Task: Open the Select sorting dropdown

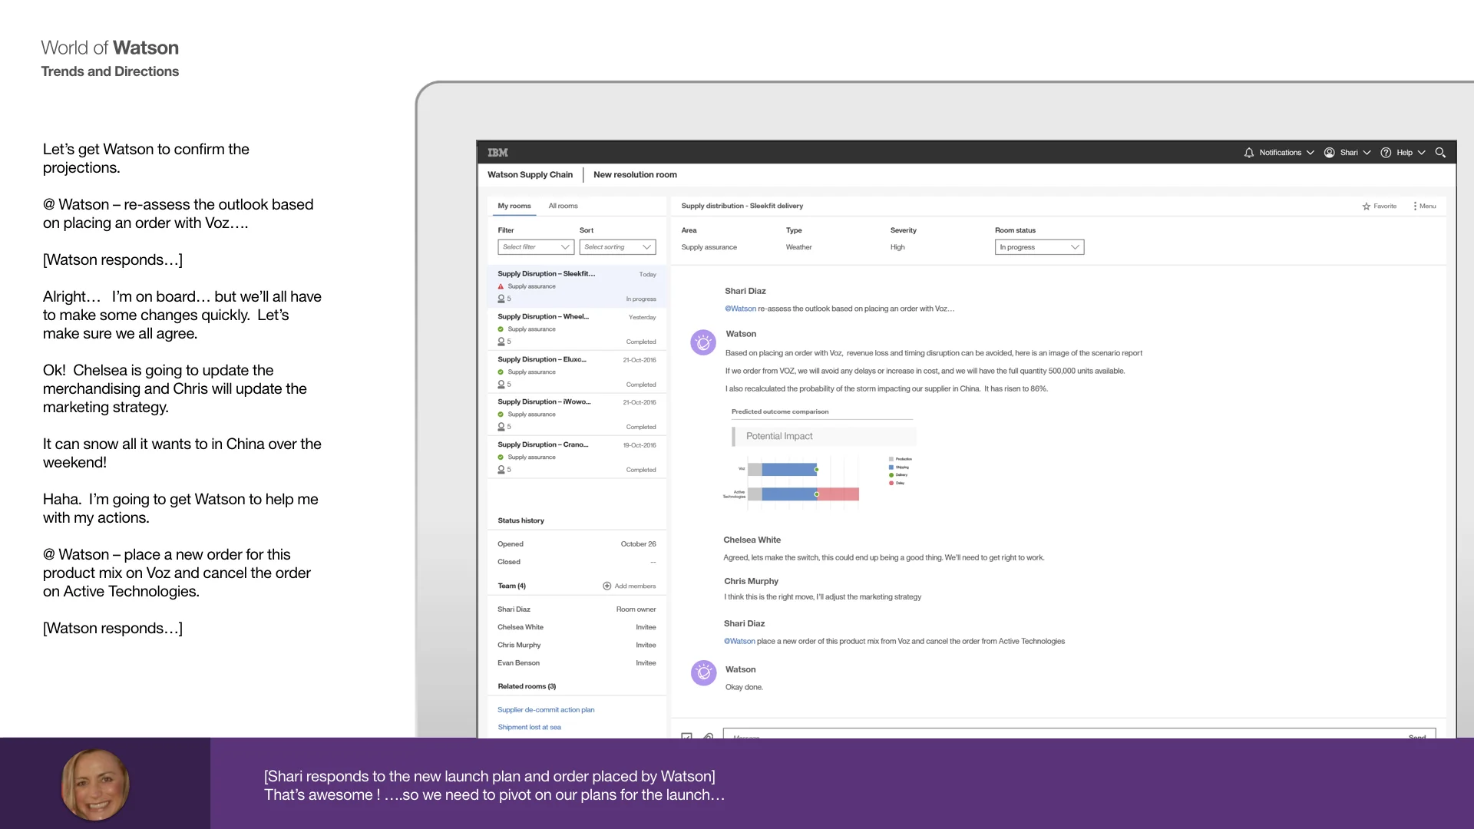Action: pos(618,247)
